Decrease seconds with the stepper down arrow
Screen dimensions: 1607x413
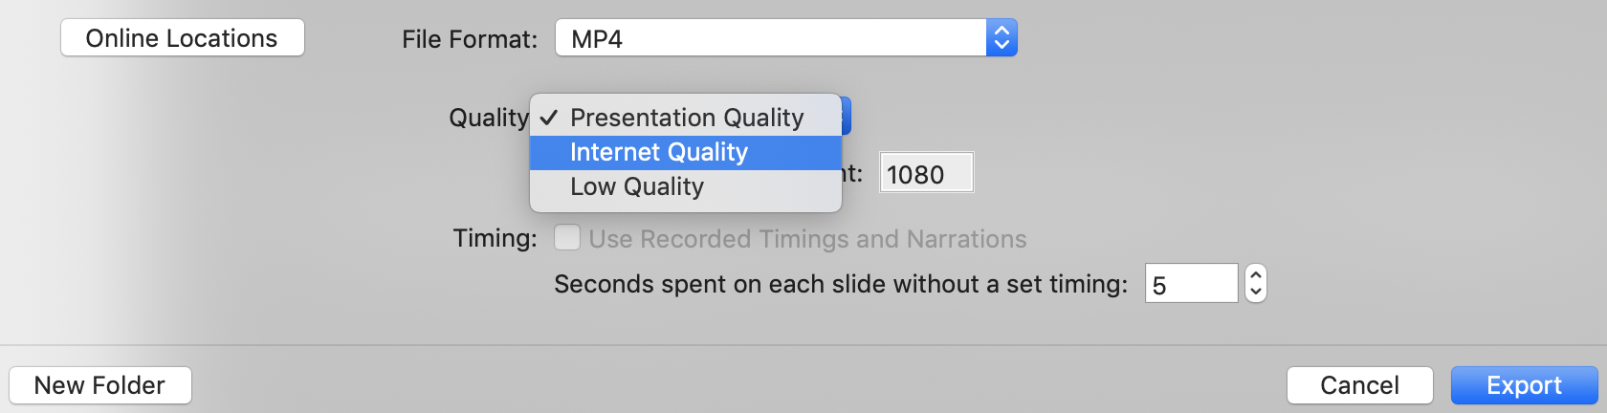(1256, 293)
